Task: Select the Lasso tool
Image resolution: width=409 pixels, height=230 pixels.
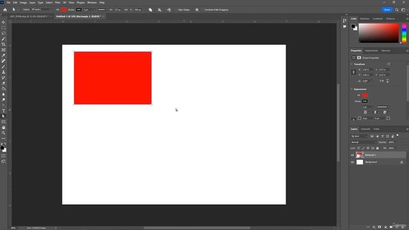Action: coord(3,33)
